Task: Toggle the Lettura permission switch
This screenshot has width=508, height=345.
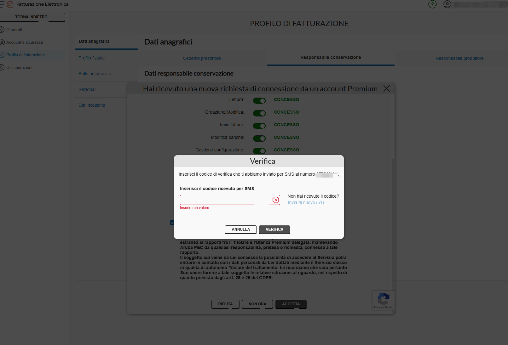Action: 259,100
